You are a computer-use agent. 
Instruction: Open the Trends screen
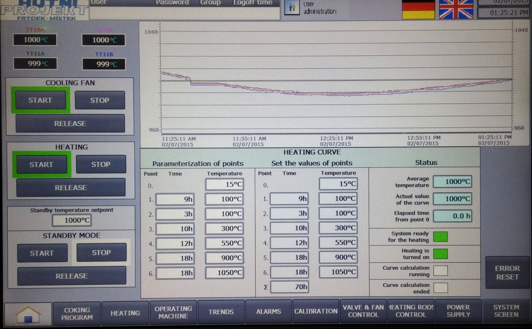point(221,312)
